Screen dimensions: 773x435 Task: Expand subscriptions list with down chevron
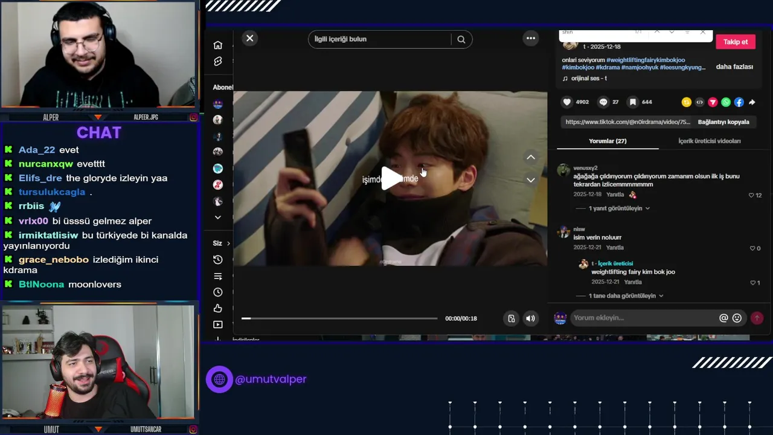point(218,217)
